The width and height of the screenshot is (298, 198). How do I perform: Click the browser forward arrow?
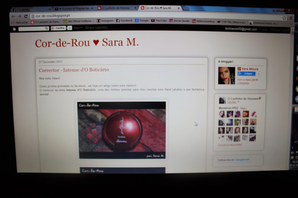coord(20,17)
